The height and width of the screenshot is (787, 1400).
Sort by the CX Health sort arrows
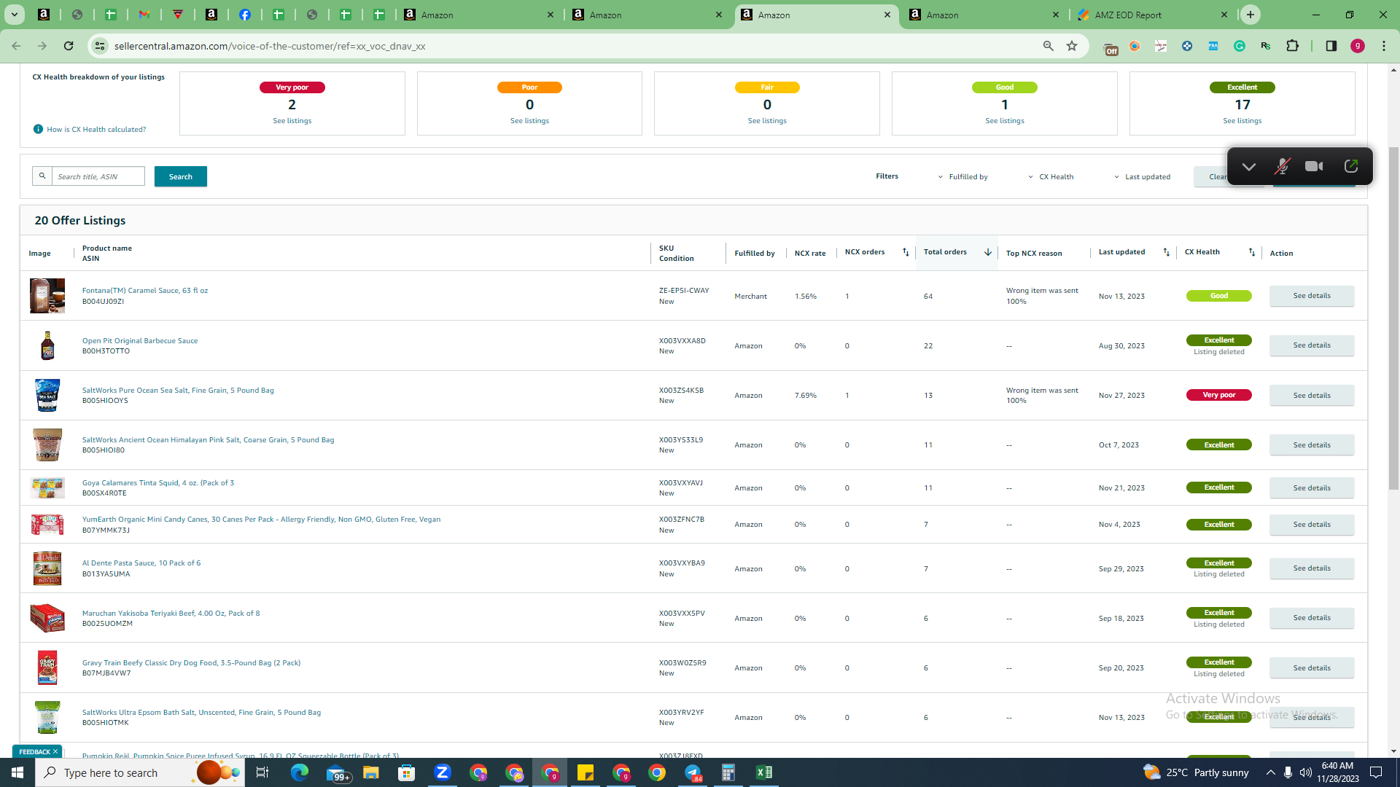point(1252,252)
